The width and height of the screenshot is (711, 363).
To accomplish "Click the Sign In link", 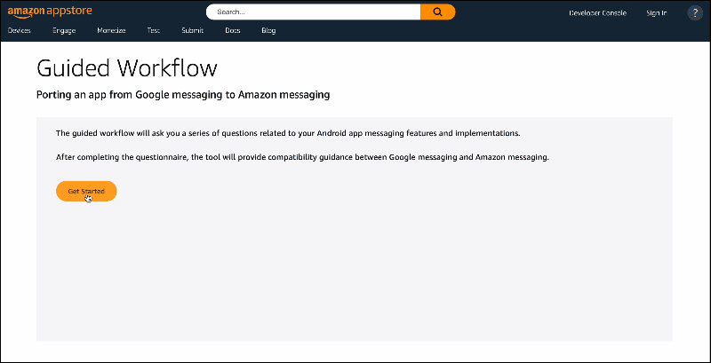I will click(x=657, y=12).
